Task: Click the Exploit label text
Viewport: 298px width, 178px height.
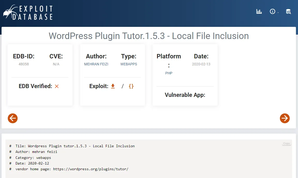Action: click(99, 86)
